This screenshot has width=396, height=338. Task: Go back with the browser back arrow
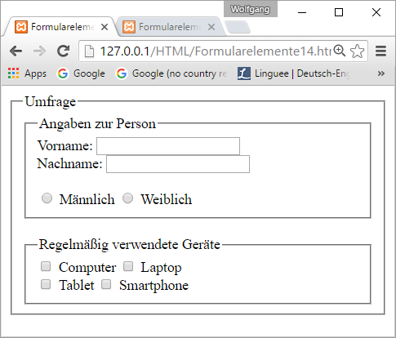(x=16, y=51)
